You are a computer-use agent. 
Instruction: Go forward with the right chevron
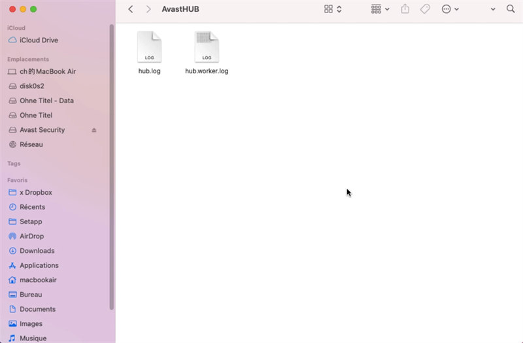pyautogui.click(x=148, y=9)
